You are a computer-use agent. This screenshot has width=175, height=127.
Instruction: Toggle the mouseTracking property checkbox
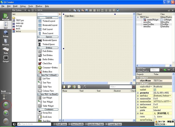[155, 120]
